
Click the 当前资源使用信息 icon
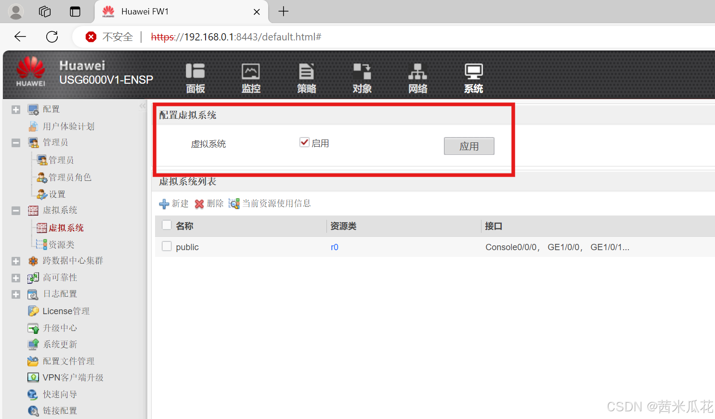(x=234, y=203)
